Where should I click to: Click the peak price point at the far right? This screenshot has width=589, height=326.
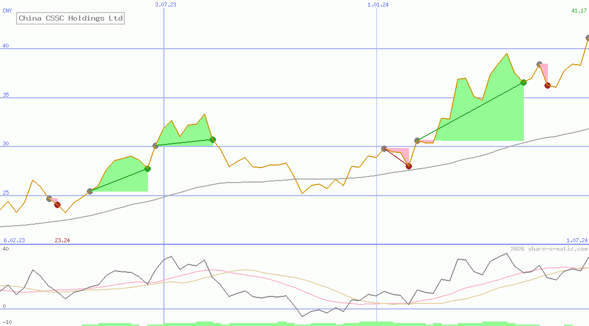tap(586, 38)
